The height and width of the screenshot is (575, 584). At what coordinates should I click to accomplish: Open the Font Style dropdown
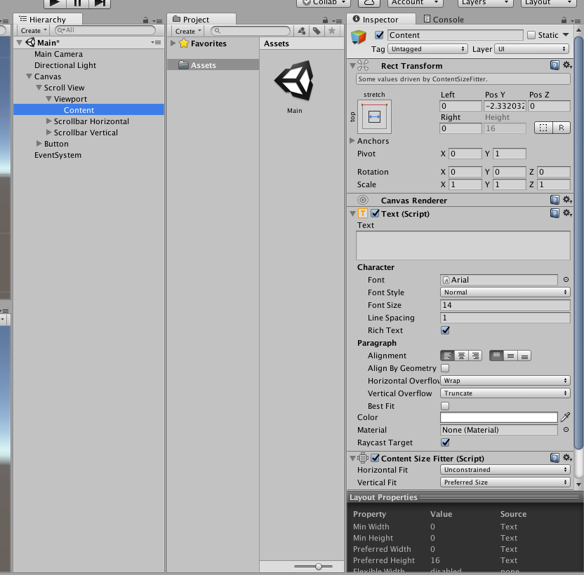pos(505,292)
